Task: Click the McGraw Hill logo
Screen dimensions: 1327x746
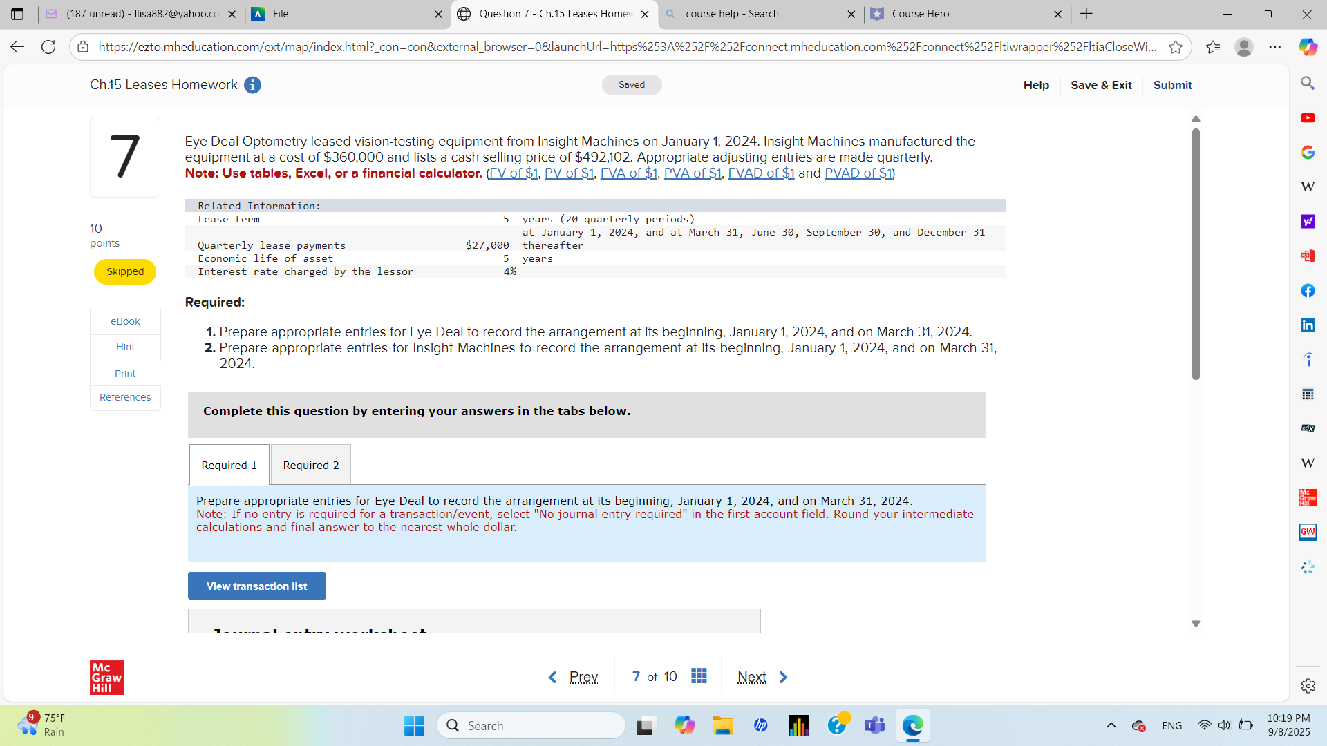Action: pos(106,677)
